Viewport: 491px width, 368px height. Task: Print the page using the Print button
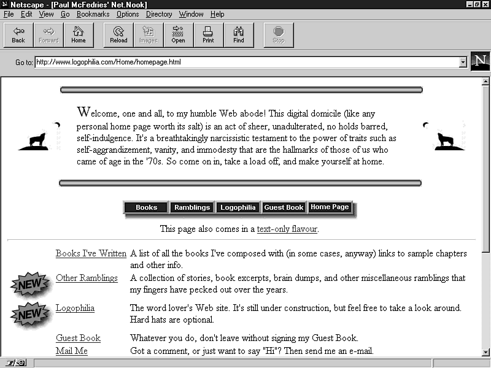209,35
